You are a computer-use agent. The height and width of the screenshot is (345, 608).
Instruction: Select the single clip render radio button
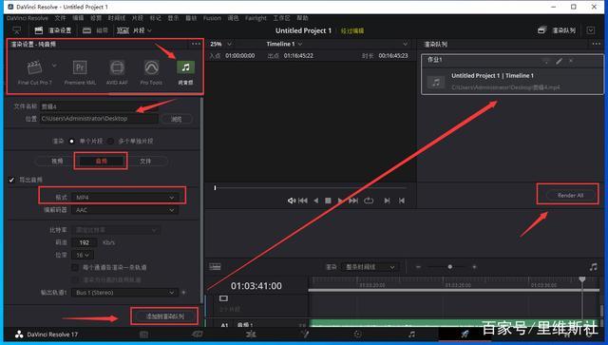(72, 141)
